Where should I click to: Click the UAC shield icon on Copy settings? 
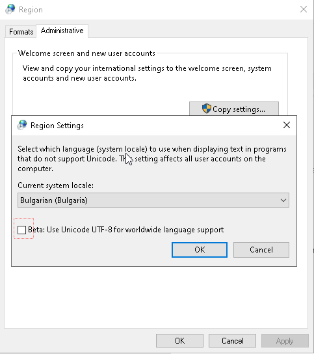[206, 109]
